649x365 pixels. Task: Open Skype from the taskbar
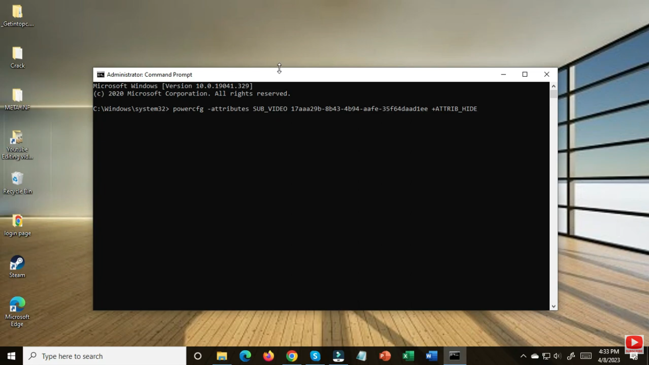point(315,356)
